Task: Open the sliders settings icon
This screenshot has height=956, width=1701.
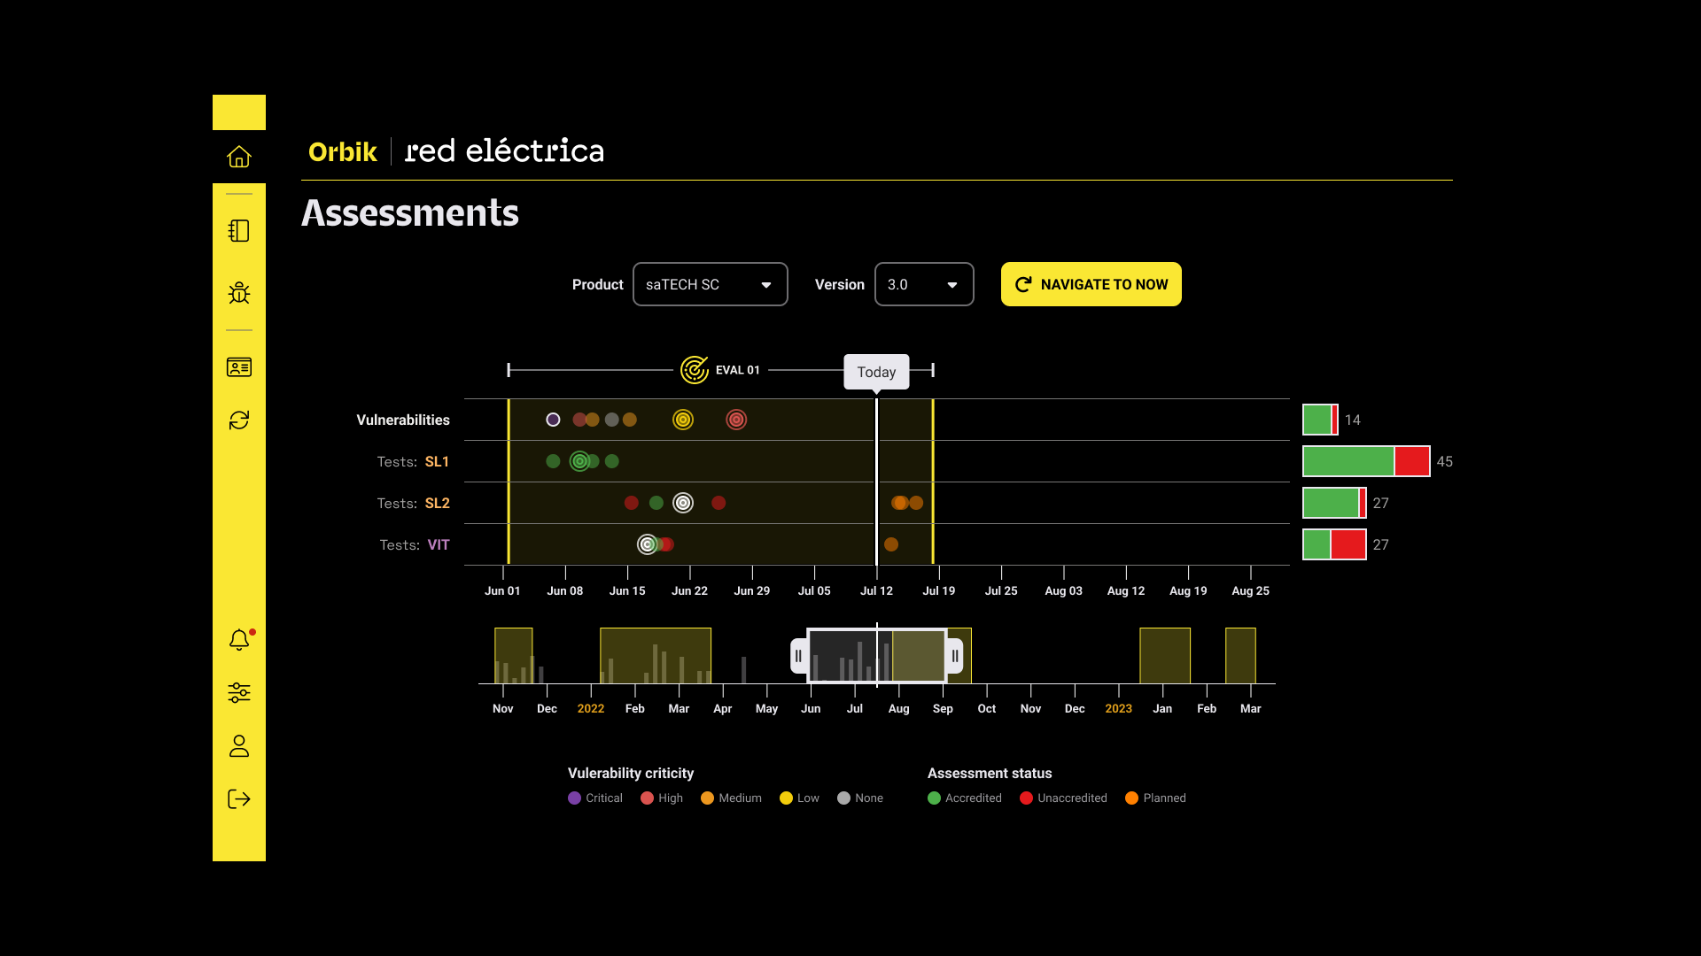Action: (239, 693)
